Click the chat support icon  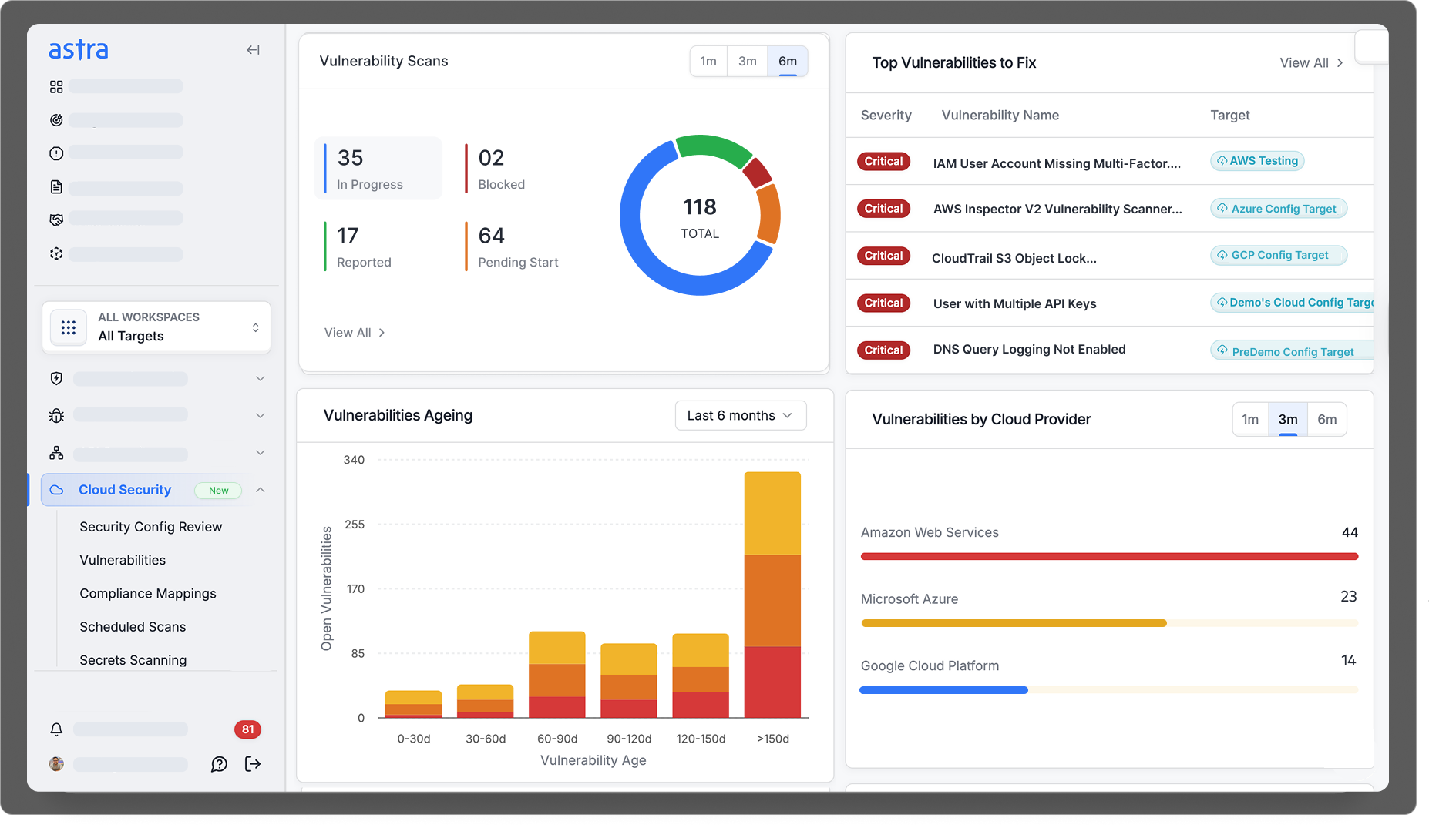(x=219, y=764)
